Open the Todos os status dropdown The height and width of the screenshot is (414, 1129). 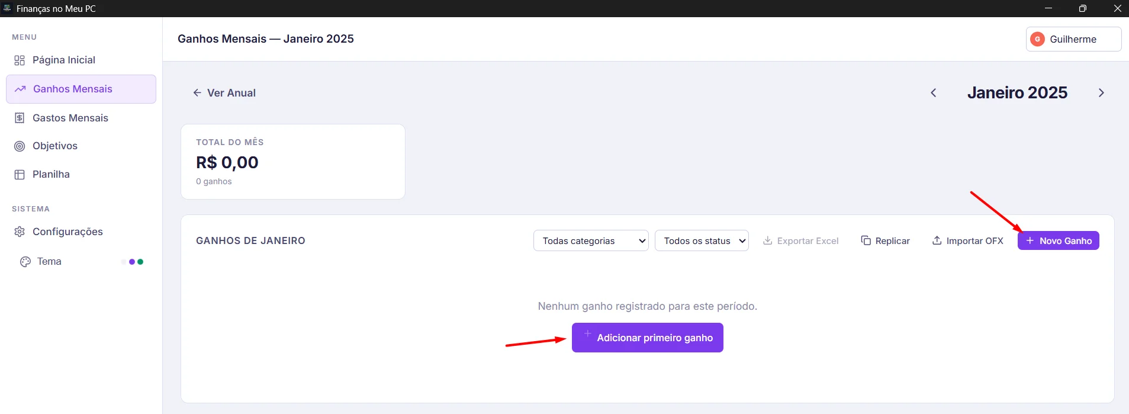coord(702,240)
